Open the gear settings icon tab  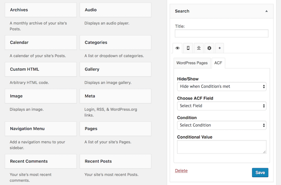click(209, 48)
